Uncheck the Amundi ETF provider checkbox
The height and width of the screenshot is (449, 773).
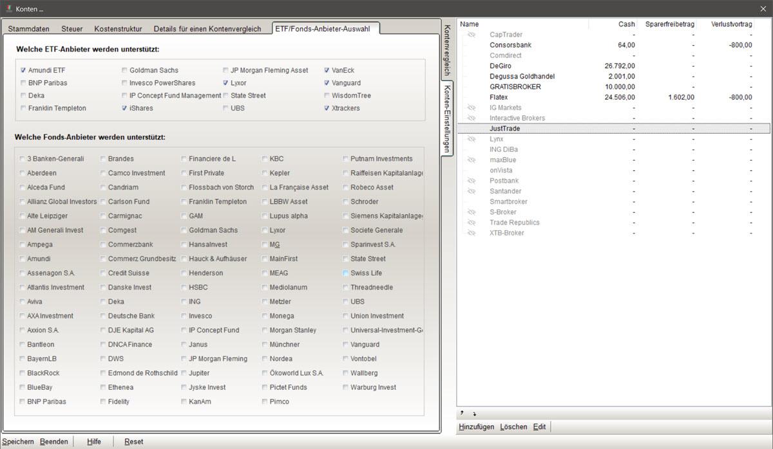click(23, 70)
